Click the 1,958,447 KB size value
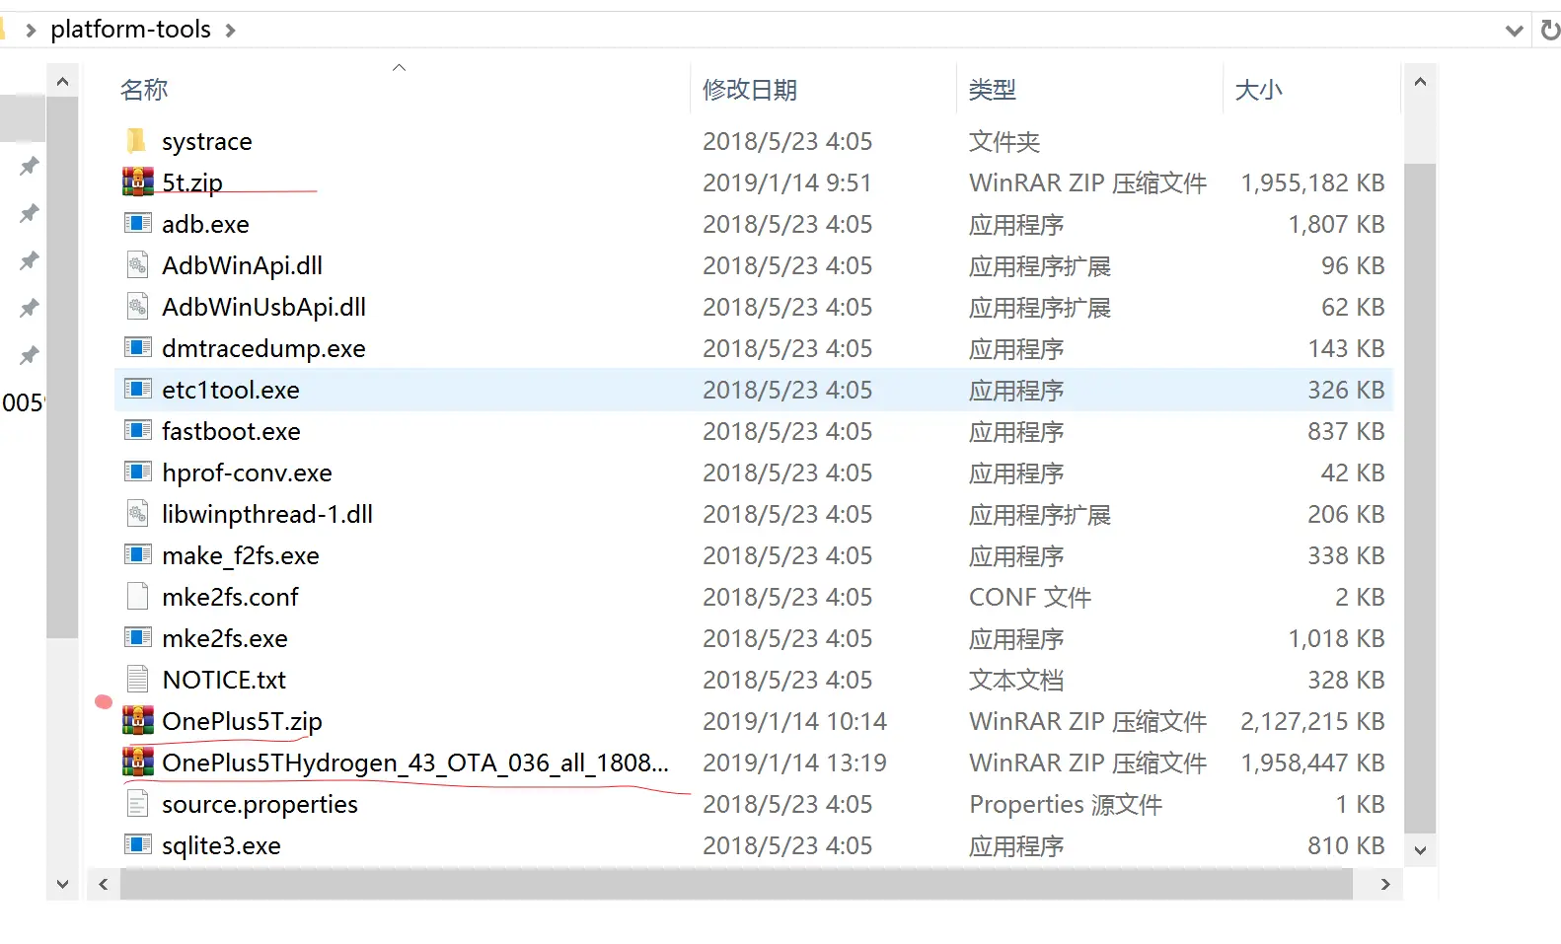1561x944 pixels. pyautogui.click(x=1312, y=762)
